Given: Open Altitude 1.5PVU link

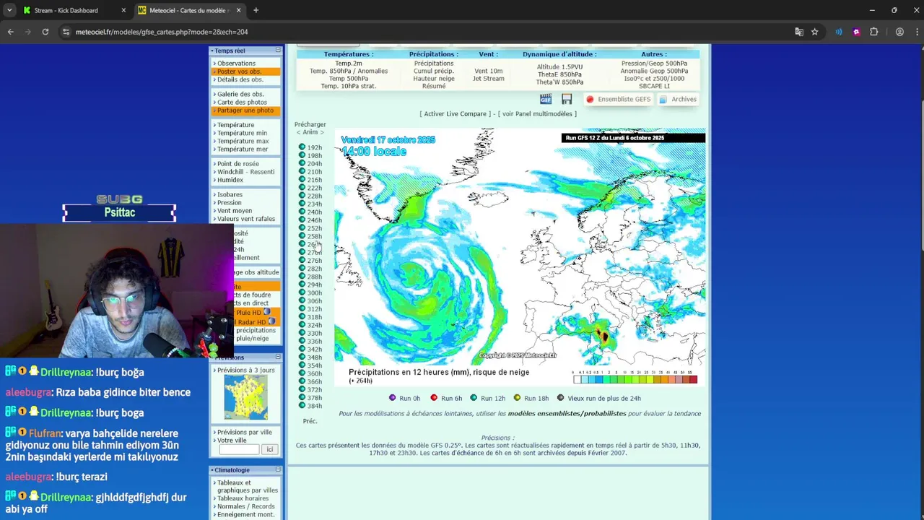Looking at the screenshot, I should [x=559, y=66].
